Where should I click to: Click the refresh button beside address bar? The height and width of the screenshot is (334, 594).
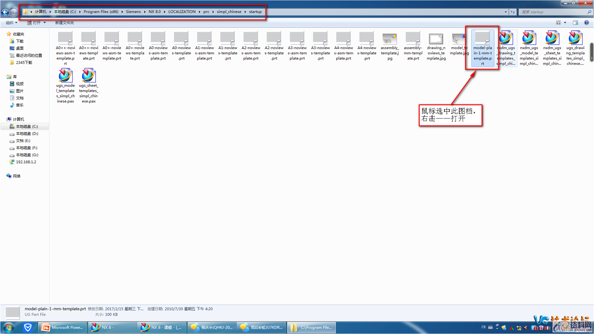tap(513, 12)
